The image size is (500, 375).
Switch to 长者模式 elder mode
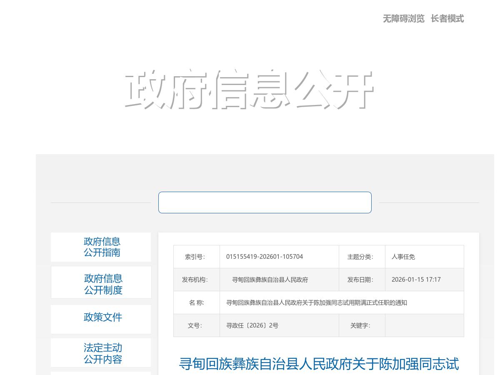(447, 19)
